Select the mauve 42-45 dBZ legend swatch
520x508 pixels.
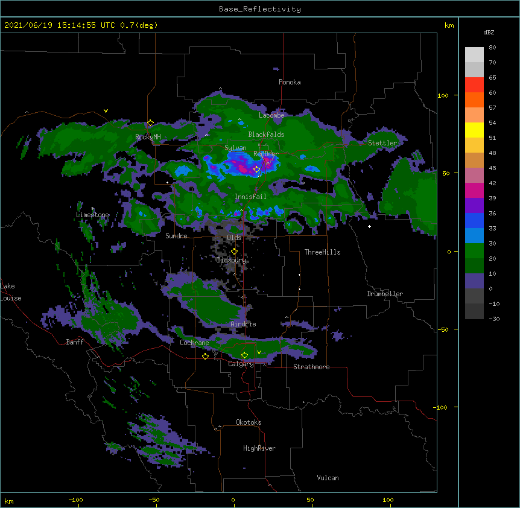click(474, 176)
